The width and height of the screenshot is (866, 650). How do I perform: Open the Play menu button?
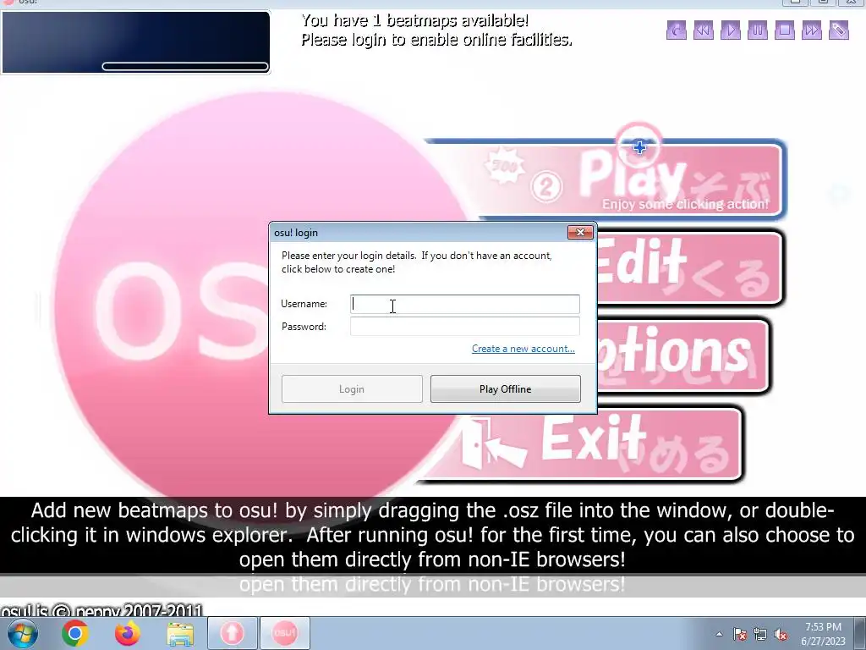629,179
